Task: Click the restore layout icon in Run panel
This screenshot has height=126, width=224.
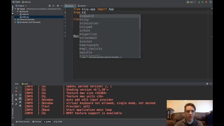Action: (x=16, y=99)
